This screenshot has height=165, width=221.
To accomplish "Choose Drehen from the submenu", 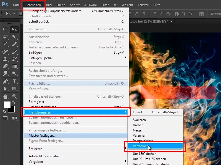I will tap(155, 125).
